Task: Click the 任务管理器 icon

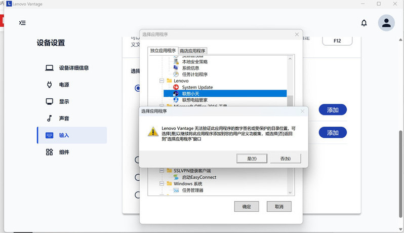Action: [x=176, y=190]
